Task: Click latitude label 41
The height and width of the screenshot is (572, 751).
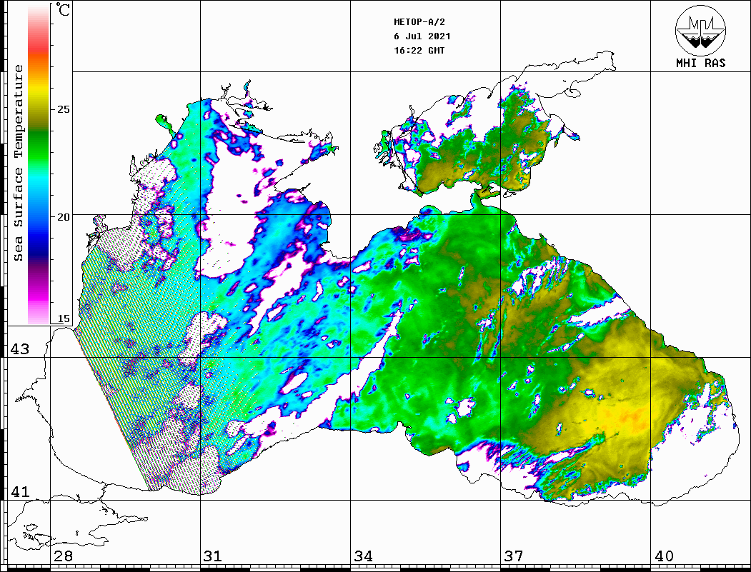Action: pyautogui.click(x=20, y=492)
